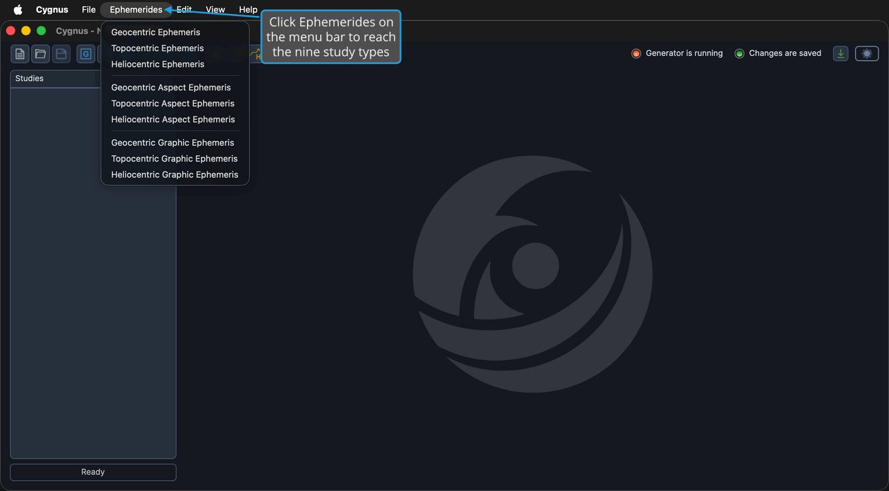Click the Ready status bar
The height and width of the screenshot is (491, 889).
click(x=93, y=472)
